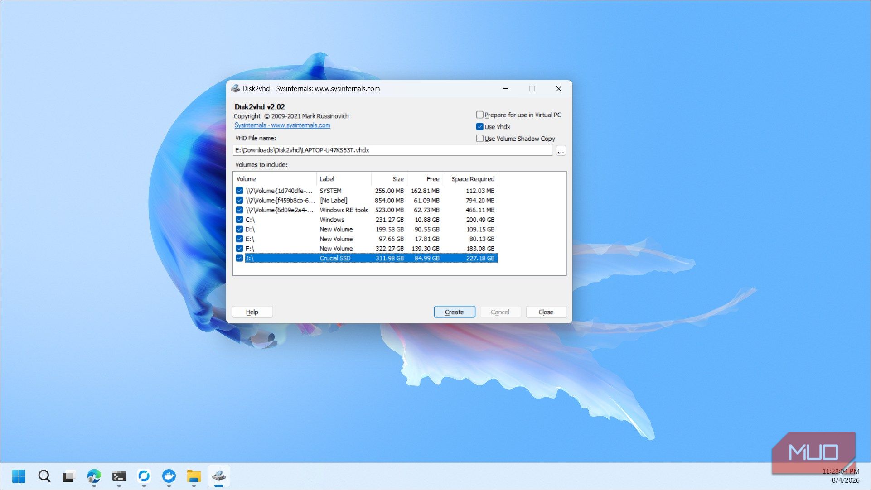
Task: Click the Create button
Action: [x=455, y=312]
